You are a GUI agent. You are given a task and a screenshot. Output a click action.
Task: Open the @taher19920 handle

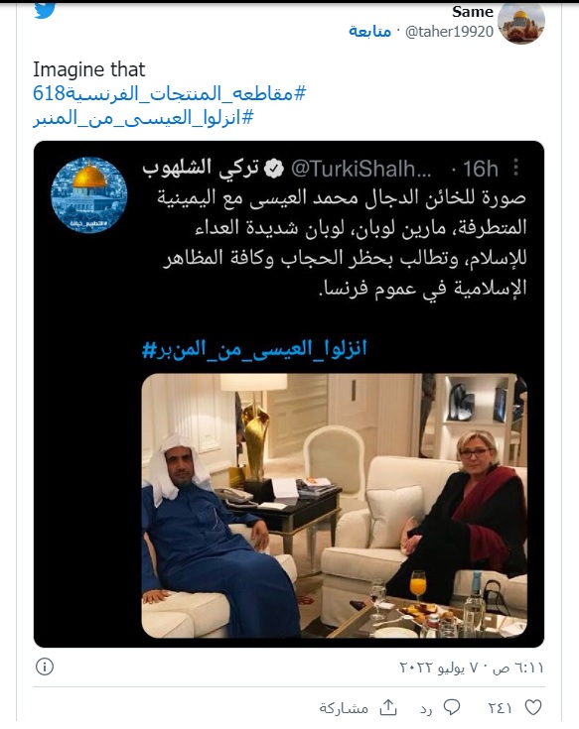click(x=449, y=32)
